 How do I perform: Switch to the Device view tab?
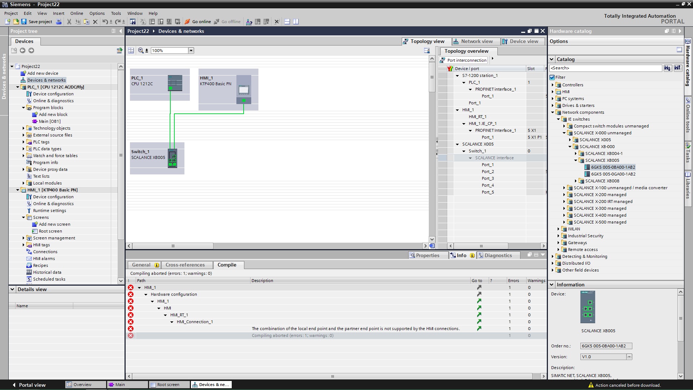click(524, 42)
